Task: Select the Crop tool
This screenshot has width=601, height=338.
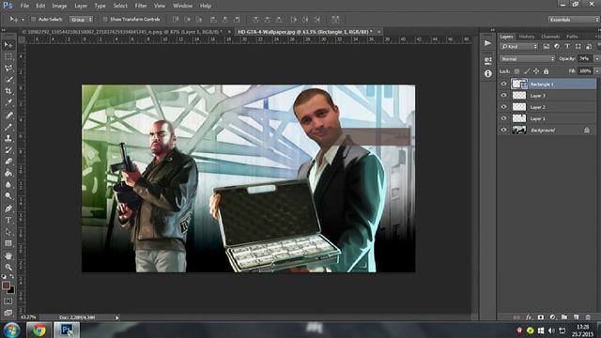Action: pyautogui.click(x=8, y=91)
